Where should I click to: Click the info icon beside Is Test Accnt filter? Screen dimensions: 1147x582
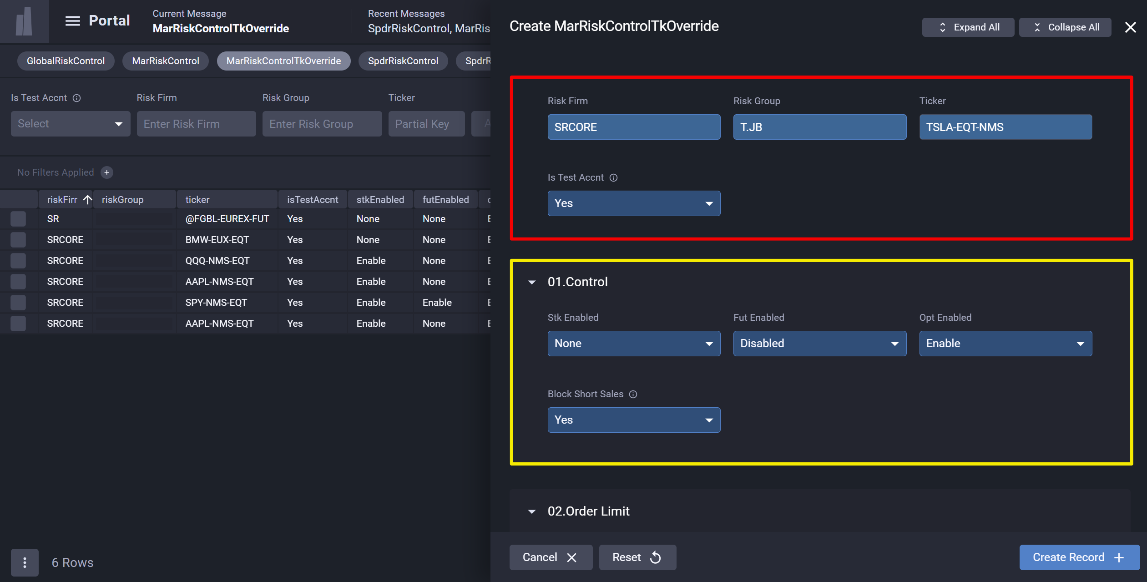[78, 98]
